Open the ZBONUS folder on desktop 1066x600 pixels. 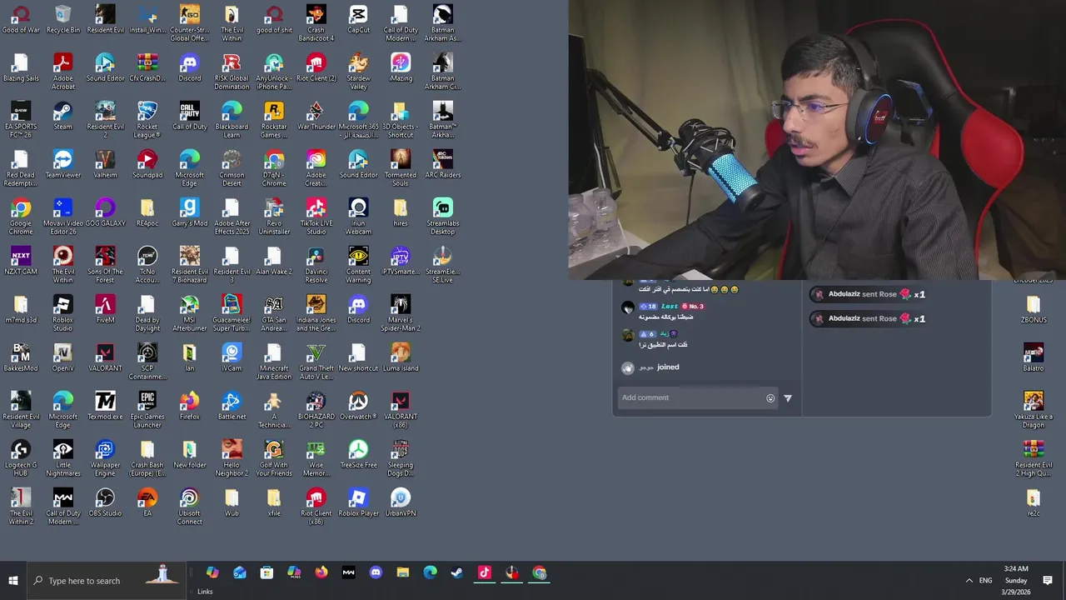[1034, 310]
